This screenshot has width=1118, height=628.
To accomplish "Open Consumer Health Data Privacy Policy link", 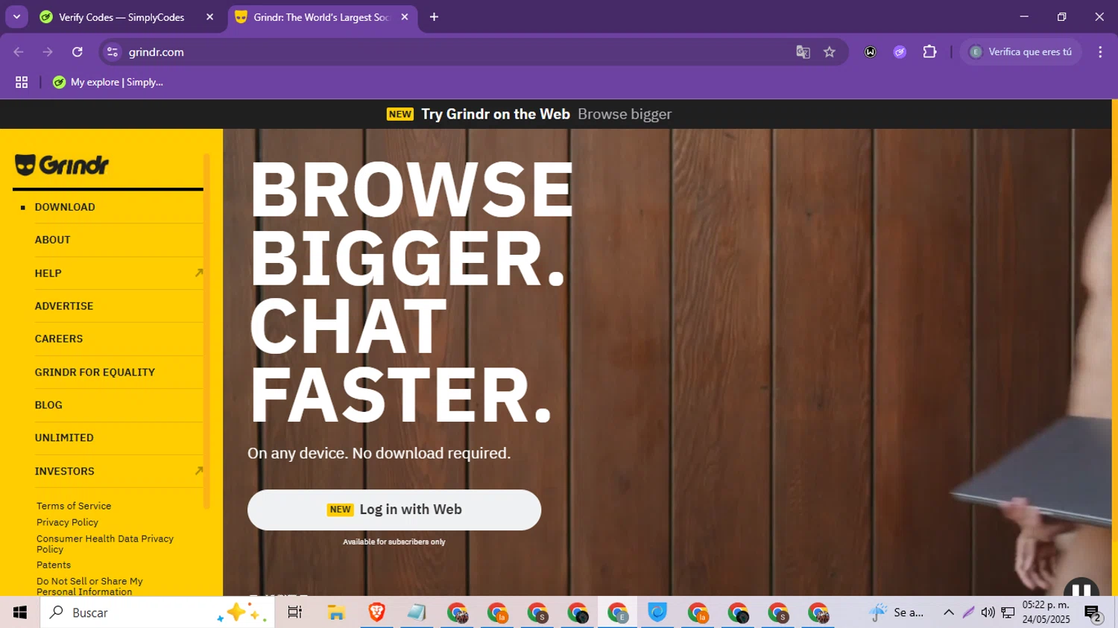I will coord(105,544).
